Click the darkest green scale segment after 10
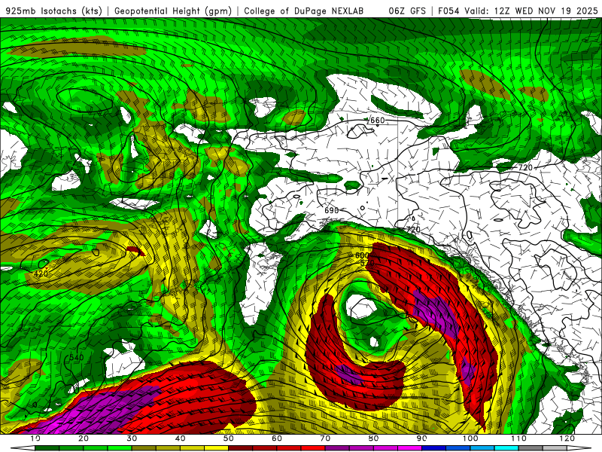 coord(47,448)
